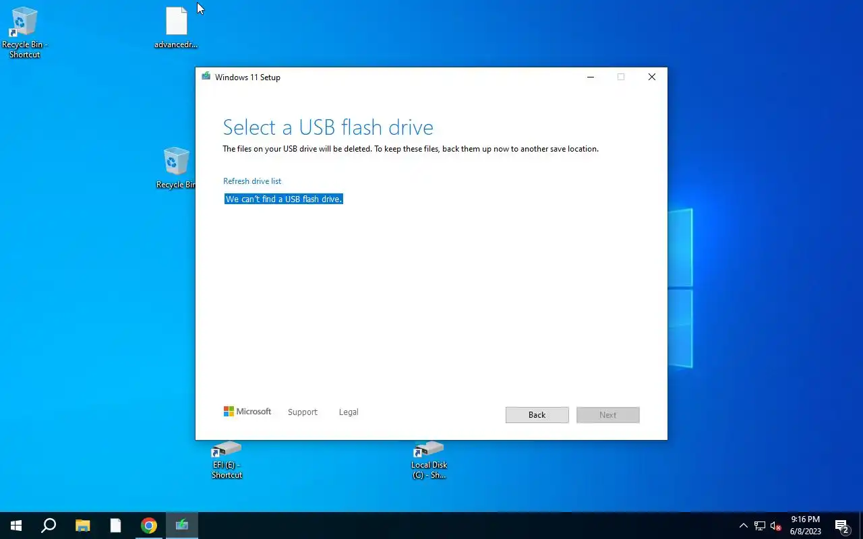Click the blank document icon in the taskbar

(x=115, y=526)
